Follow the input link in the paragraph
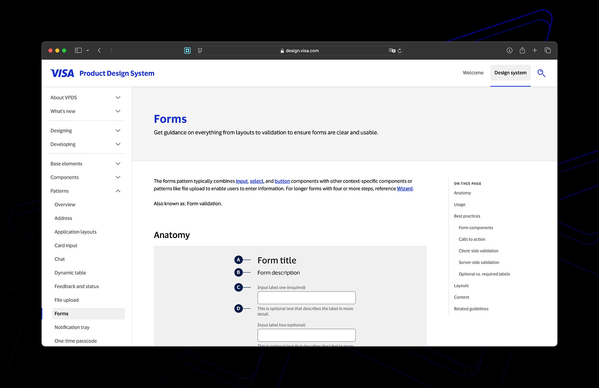 click(x=242, y=181)
